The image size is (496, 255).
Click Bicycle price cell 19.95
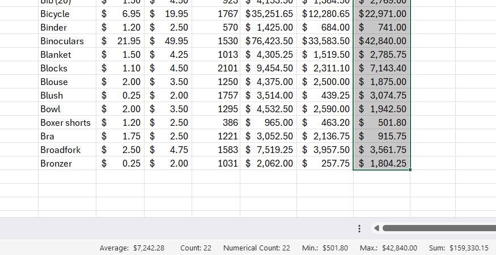point(168,14)
